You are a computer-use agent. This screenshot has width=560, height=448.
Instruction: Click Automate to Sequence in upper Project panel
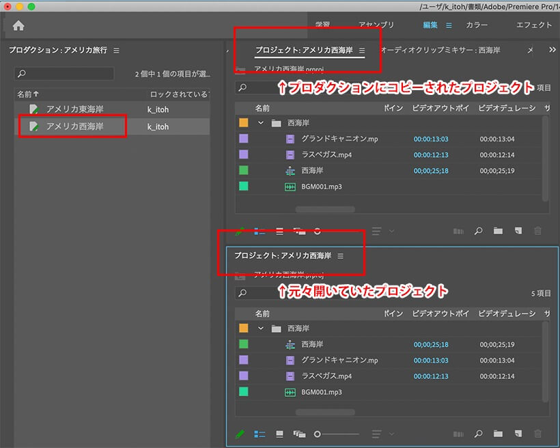point(458,231)
